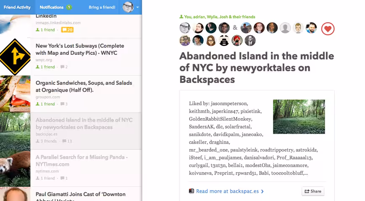Follow Read more at backspac.es link
This screenshot has width=365, height=201.
click(x=227, y=191)
